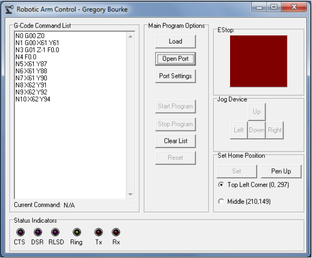
Task: Click the RLSD status indicator light
Action: click(x=55, y=232)
